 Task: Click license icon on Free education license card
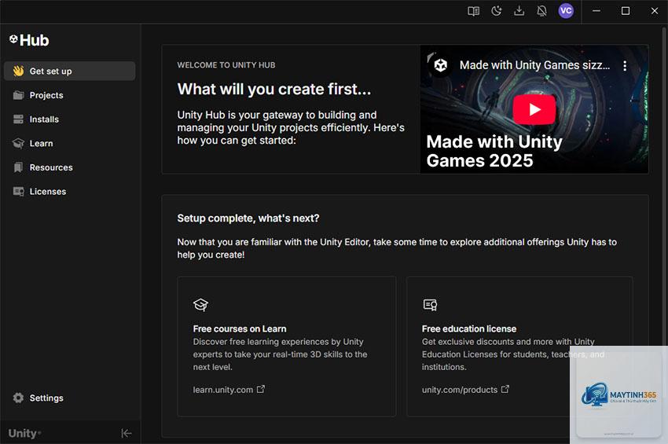(430, 305)
